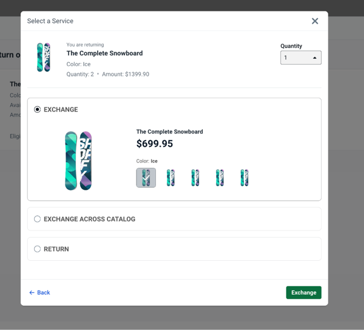Screen dimensions: 364x330
Task: Expand the EXCHANGE ACROSS CATALOG section label
Action: (x=89, y=219)
